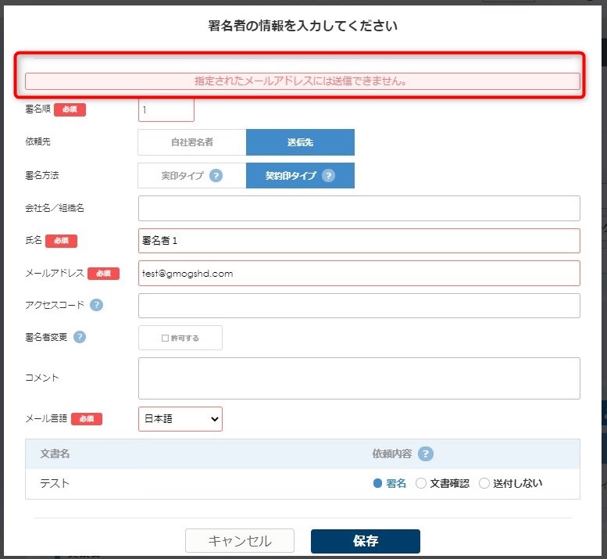607x559 pixels.
Task: Click the 依頼内容 help icon
Action: pyautogui.click(x=426, y=454)
